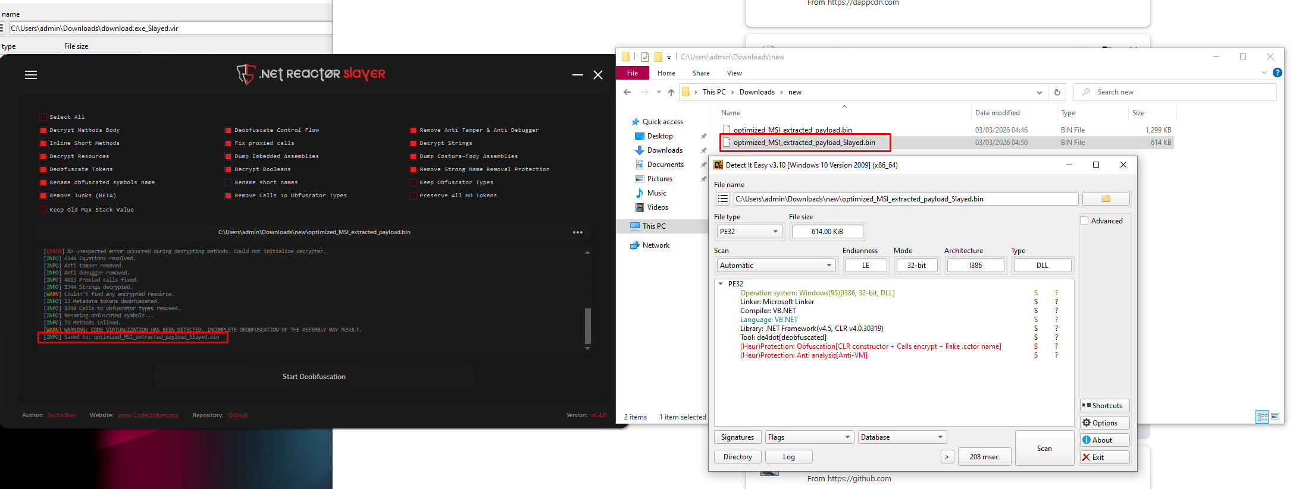Screen dimensions: 1293x489
Task: Click the folder browse button in Detect It Easy
Action: tap(1106, 199)
